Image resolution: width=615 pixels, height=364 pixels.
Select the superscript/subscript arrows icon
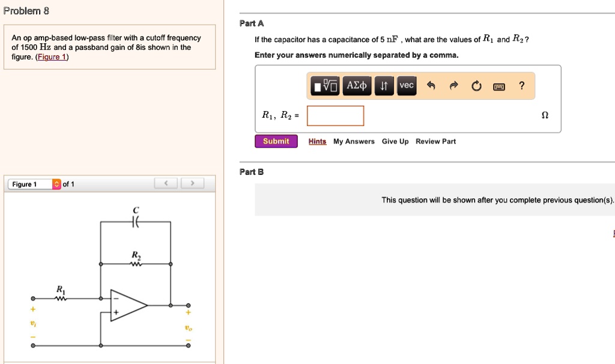383,85
